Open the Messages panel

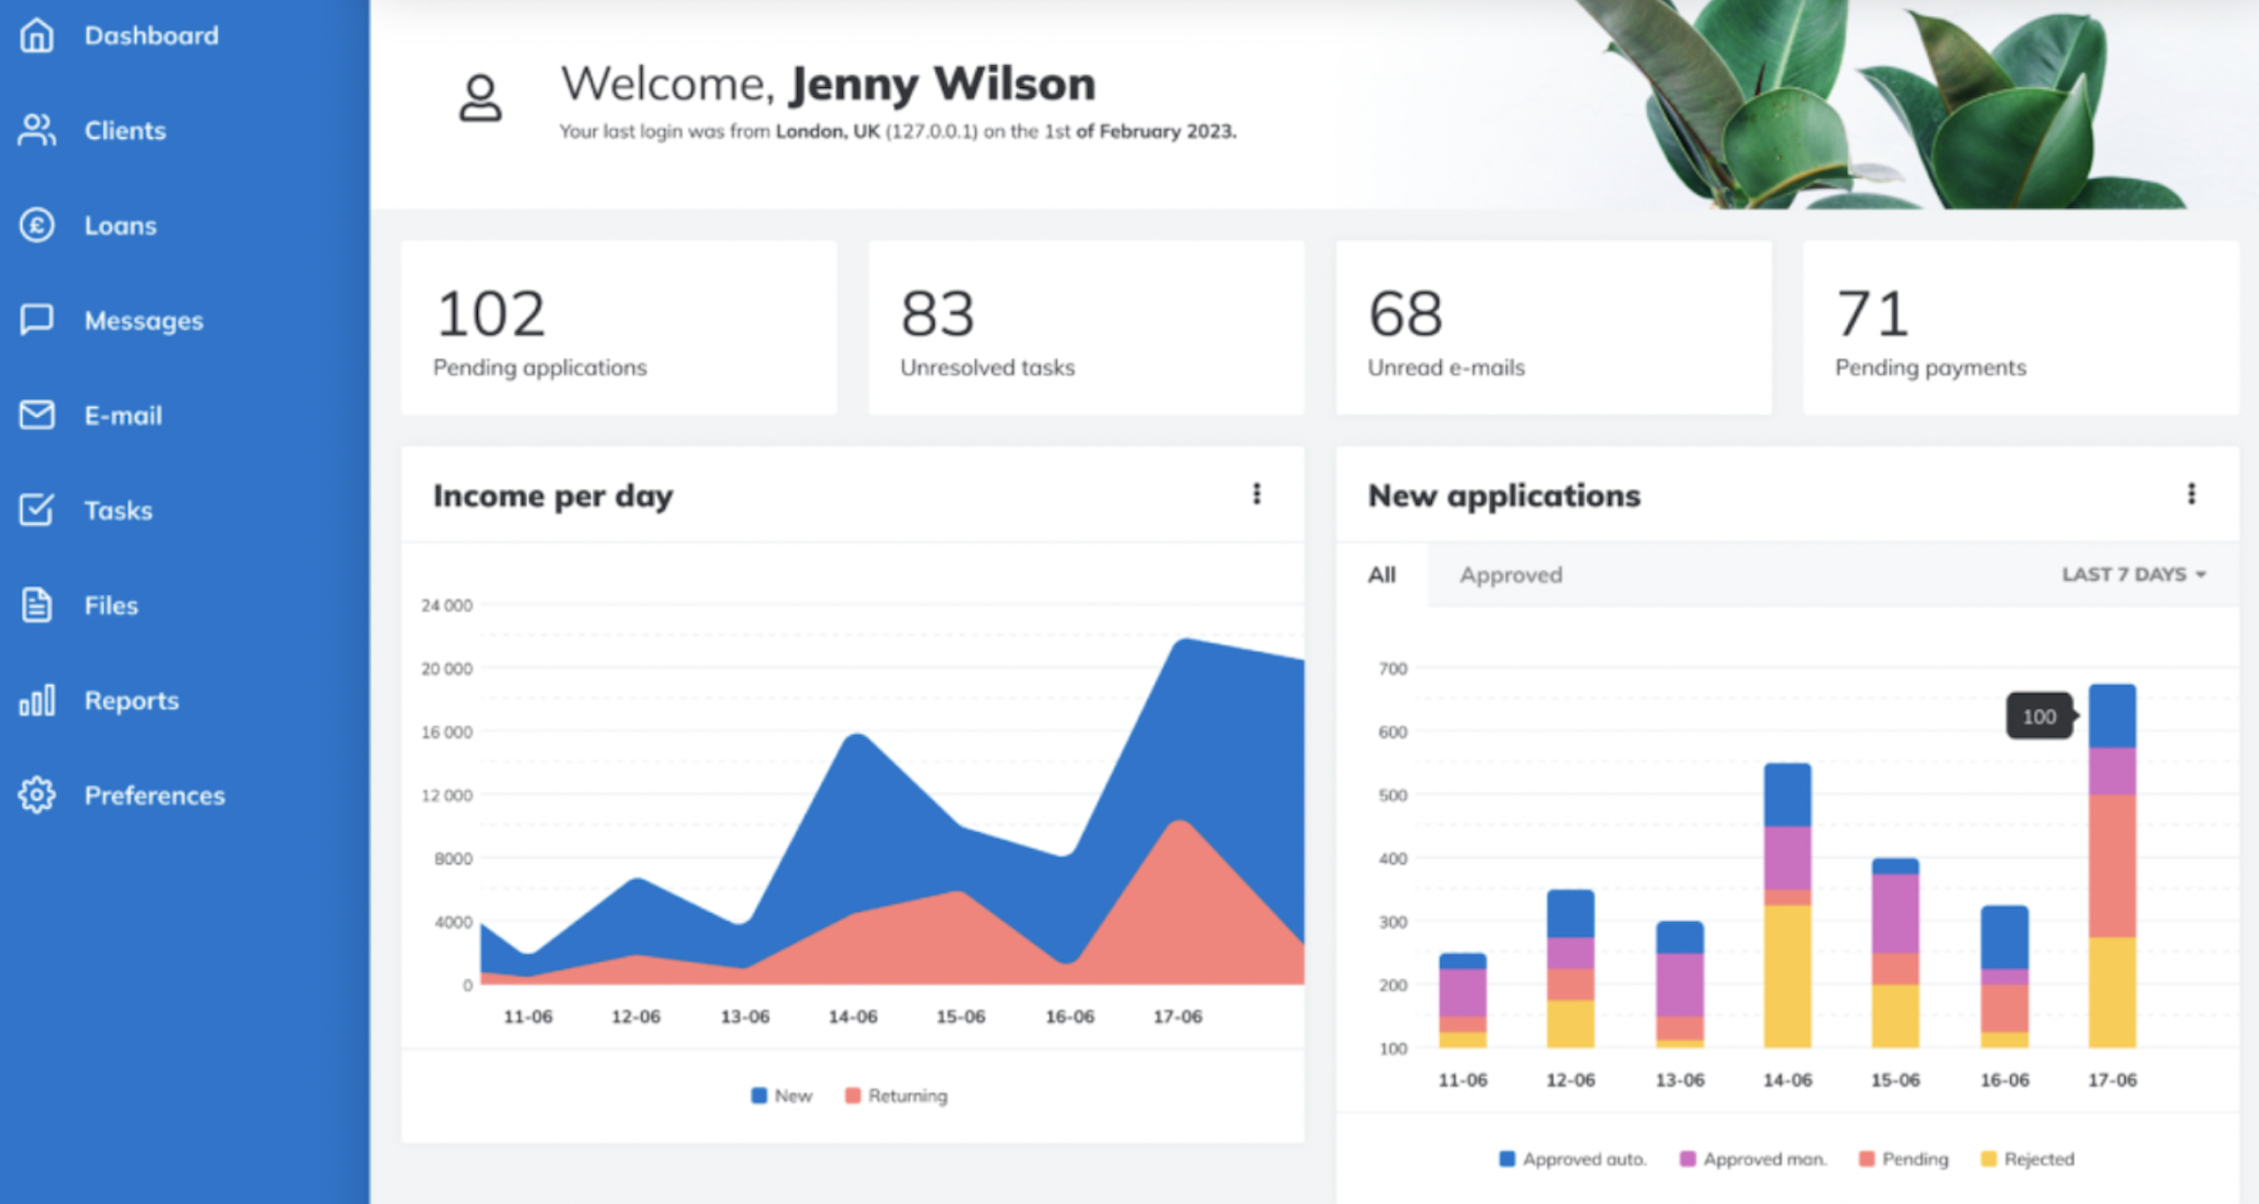tap(144, 321)
